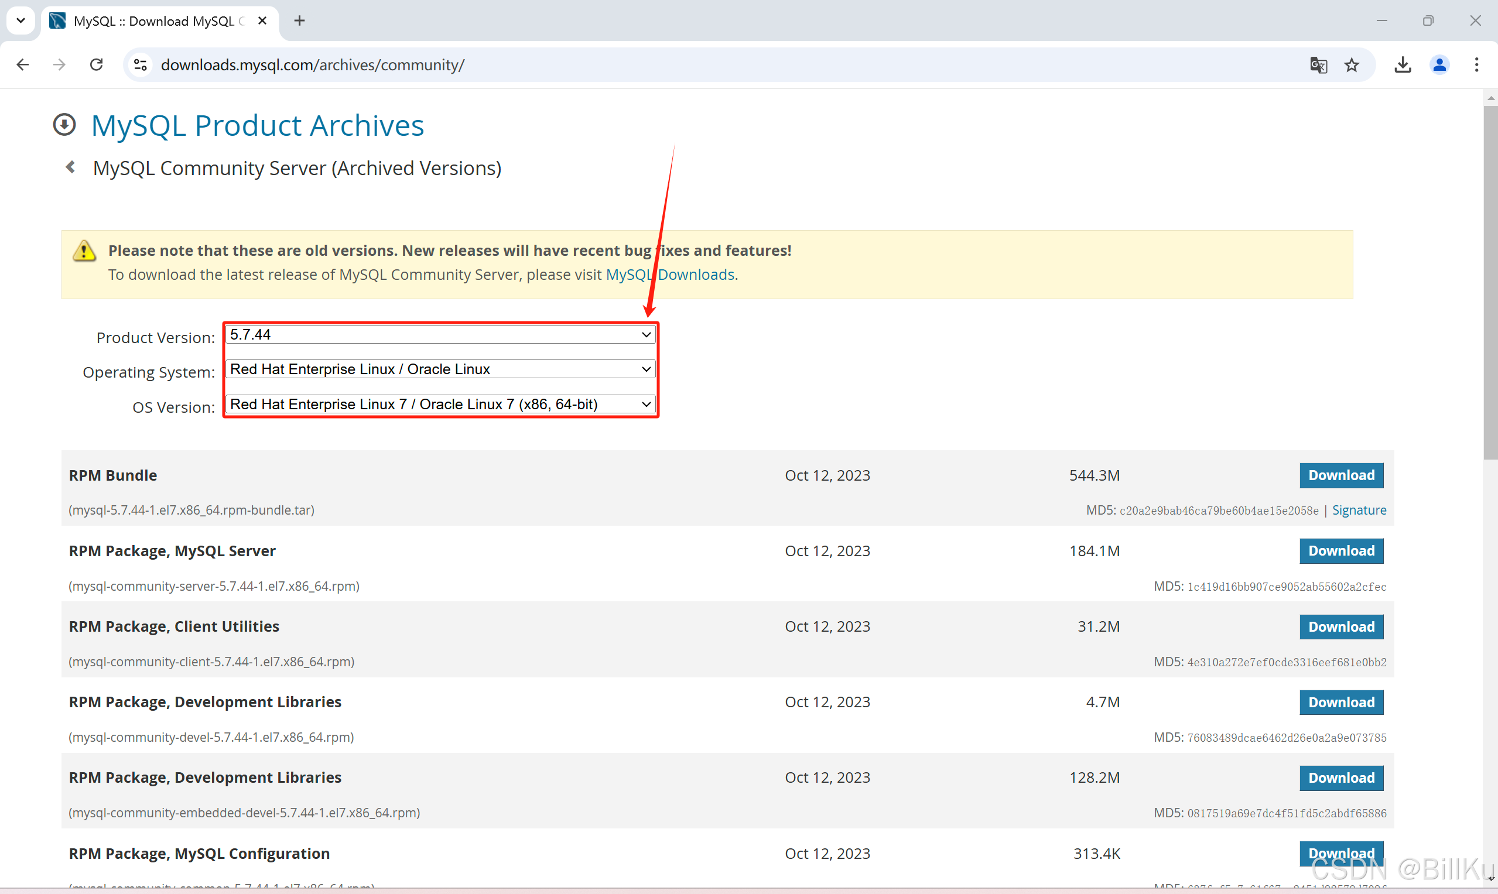Go back to the previous page

coord(23,64)
